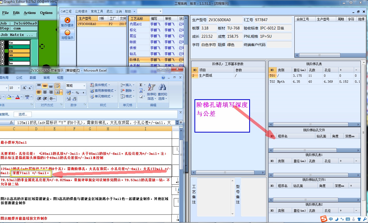Viewport: 368px width, 223px height.
Task: Toggle checkbox for layer to
Action: click(2, 43)
